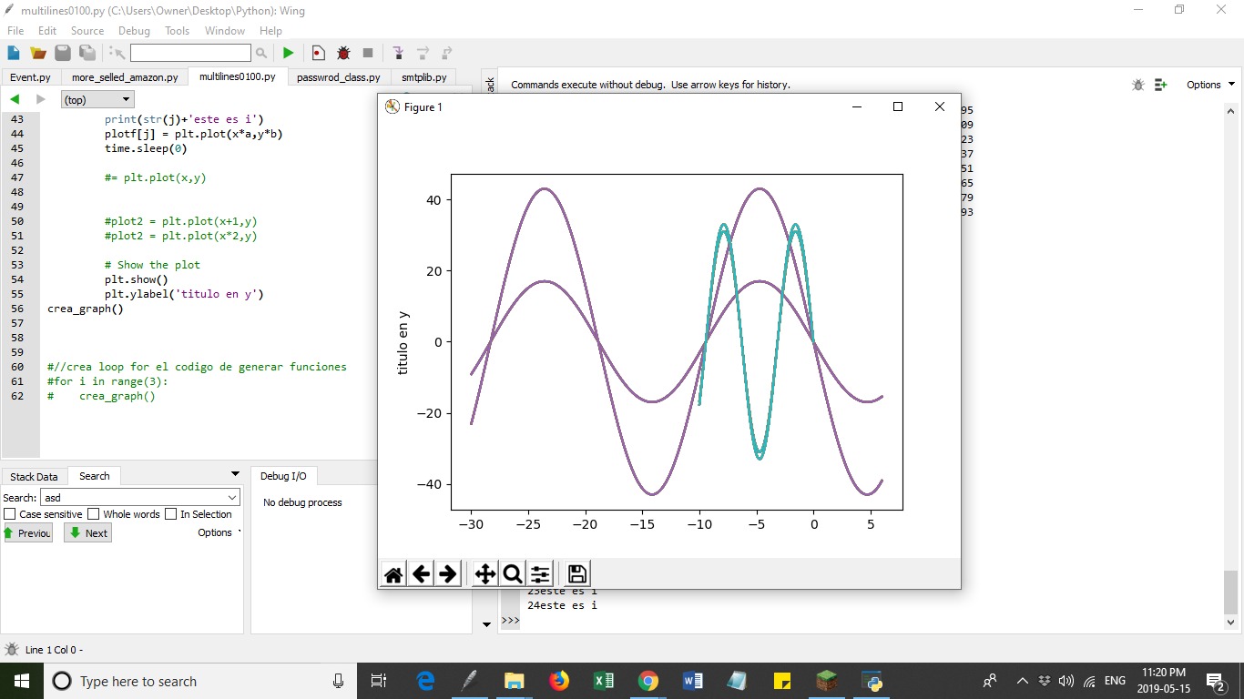The width and height of the screenshot is (1244, 699).
Task: Run the script with green play icon
Action: click(x=288, y=53)
